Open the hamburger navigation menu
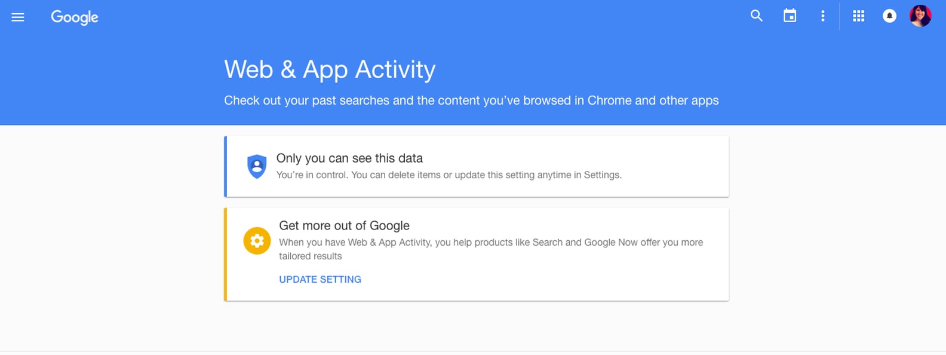The image size is (946, 355). (x=18, y=17)
